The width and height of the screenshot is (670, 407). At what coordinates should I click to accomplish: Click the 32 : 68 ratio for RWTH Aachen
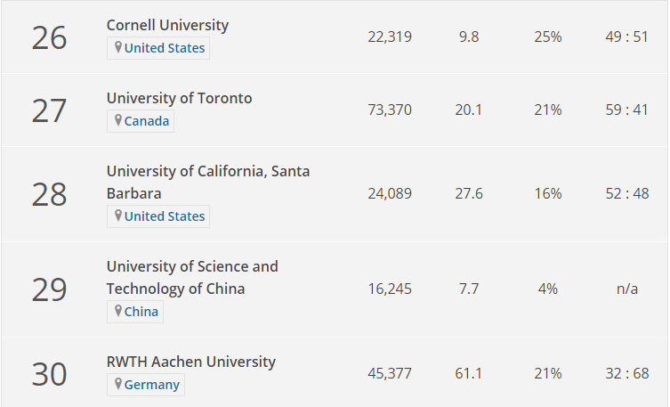[626, 373]
